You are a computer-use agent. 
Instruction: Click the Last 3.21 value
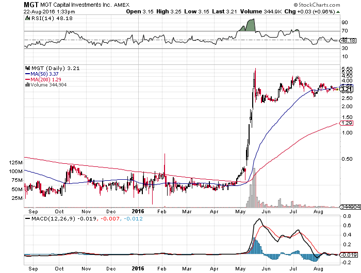224,11
